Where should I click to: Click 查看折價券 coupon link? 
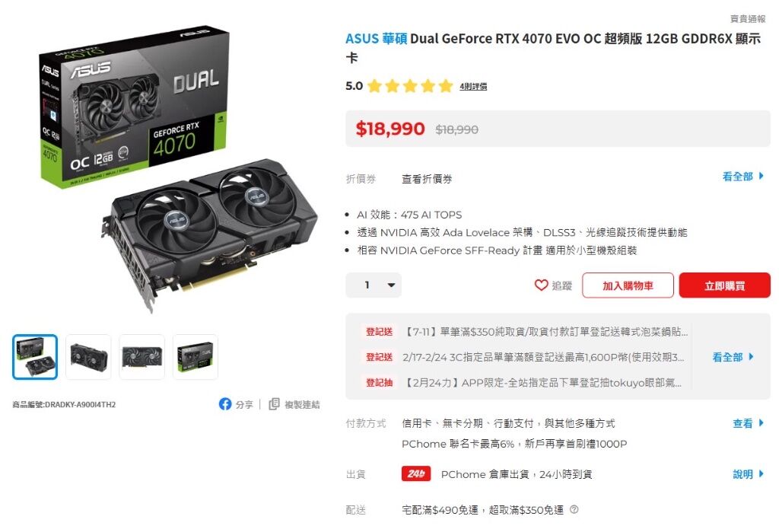427,179
